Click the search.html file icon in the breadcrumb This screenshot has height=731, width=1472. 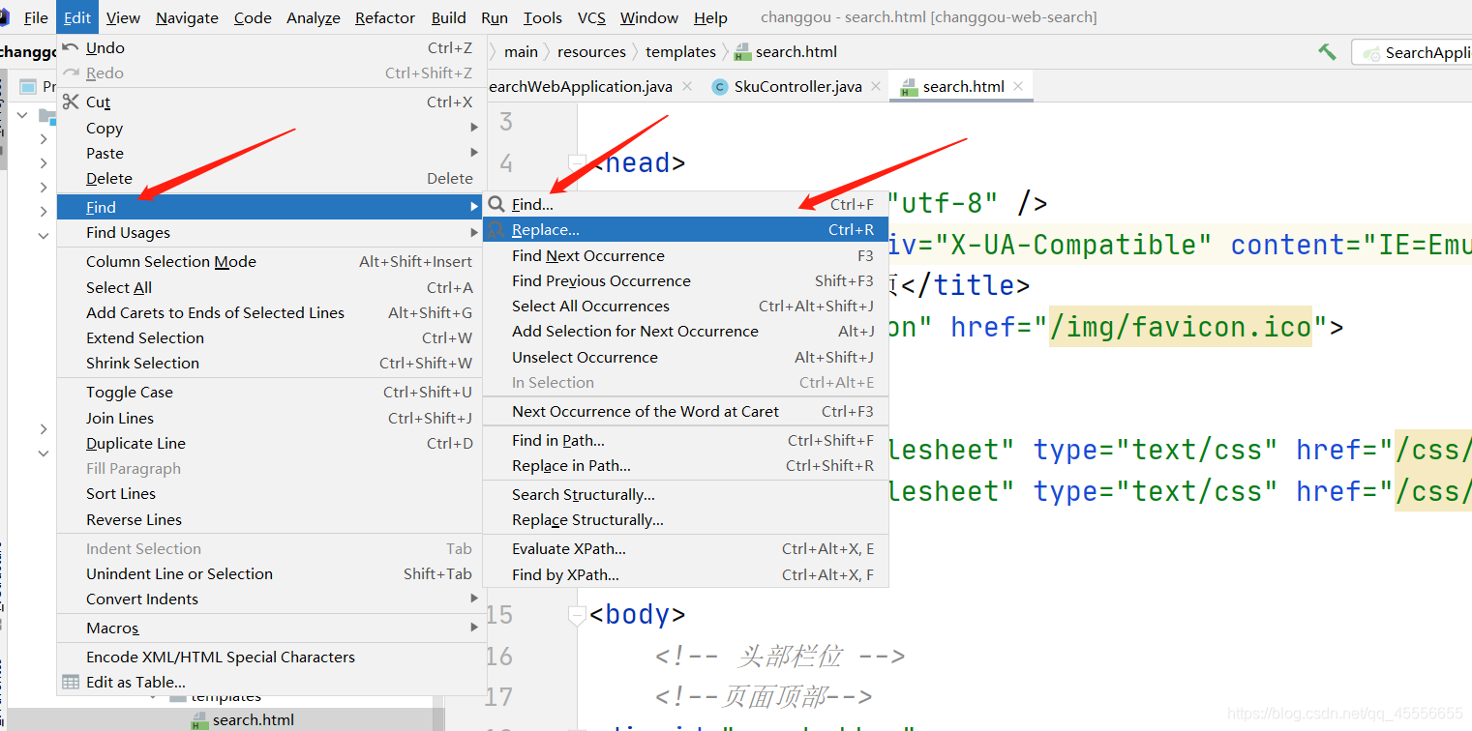point(743,52)
